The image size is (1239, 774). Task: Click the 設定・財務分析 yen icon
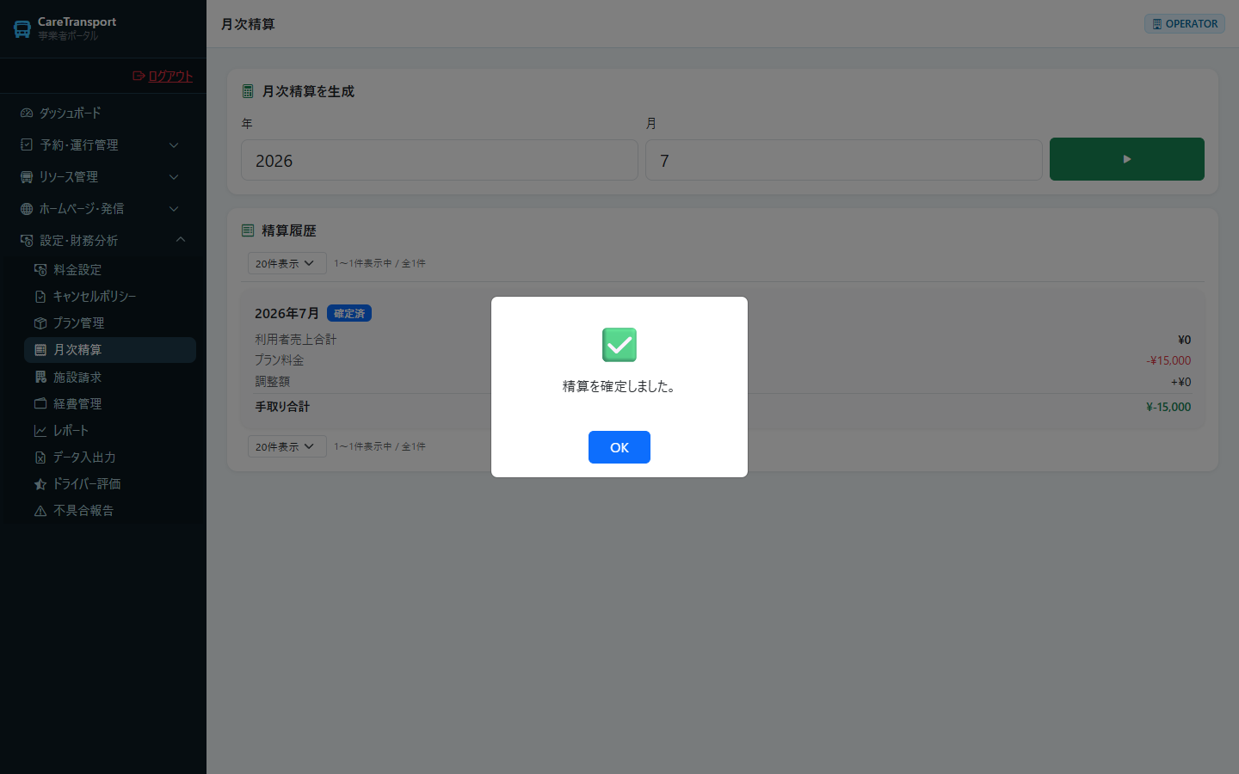click(27, 241)
